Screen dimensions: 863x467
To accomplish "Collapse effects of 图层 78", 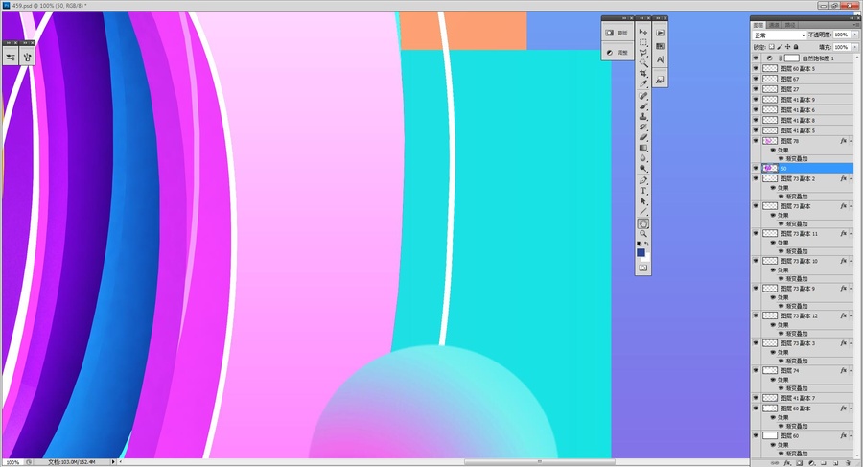I will 851,141.
